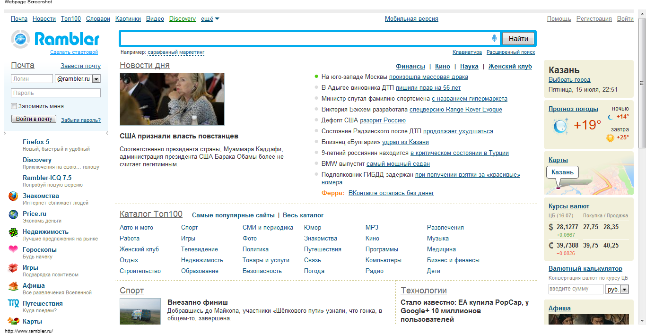646x334 pixels.
Task: Click the Казань marker on the map
Action: pos(562,172)
